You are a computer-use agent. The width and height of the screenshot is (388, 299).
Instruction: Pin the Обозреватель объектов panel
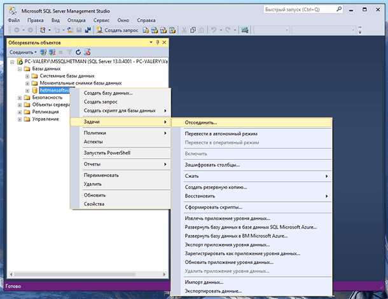(x=158, y=42)
